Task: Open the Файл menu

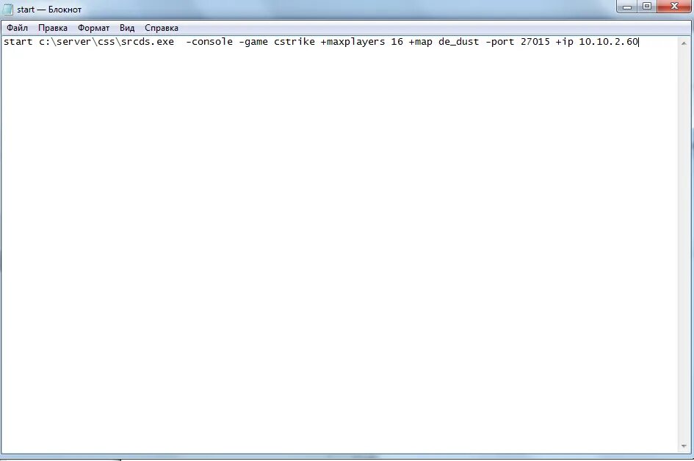Action: click(x=17, y=27)
